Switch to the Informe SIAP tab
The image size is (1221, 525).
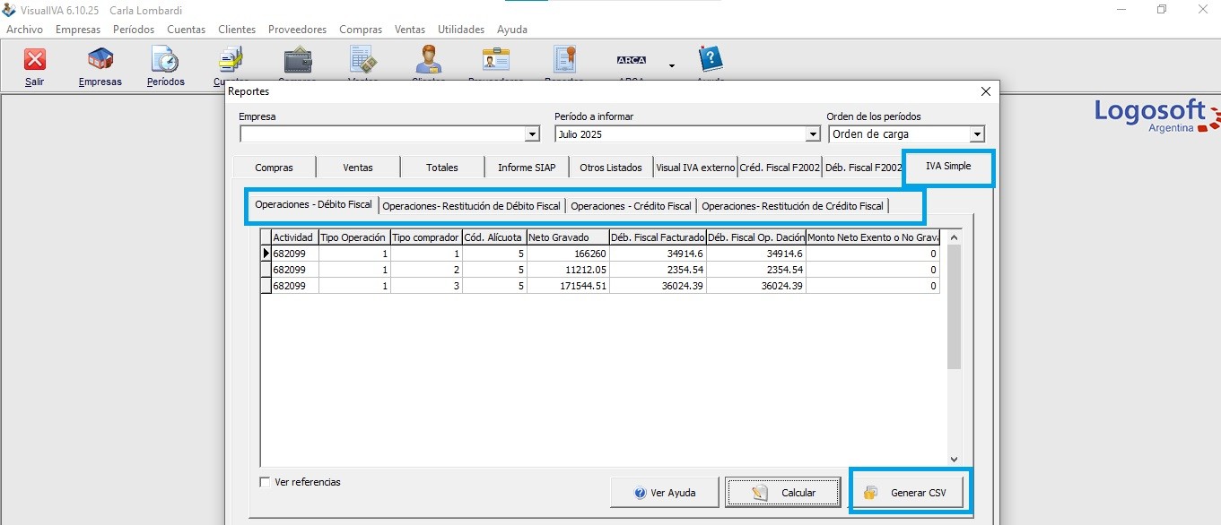[527, 168]
